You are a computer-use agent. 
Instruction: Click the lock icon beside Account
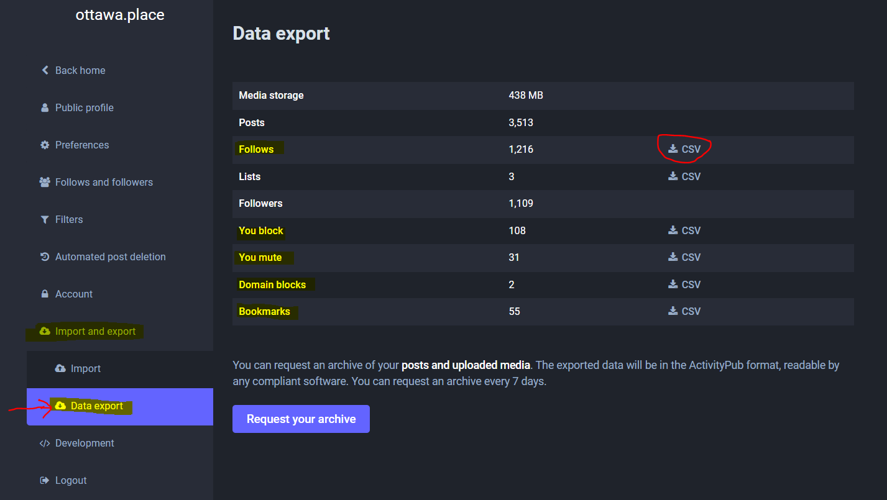(45, 294)
